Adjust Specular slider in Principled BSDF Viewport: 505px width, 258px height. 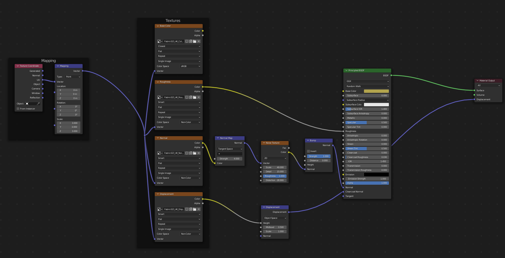coord(367,122)
